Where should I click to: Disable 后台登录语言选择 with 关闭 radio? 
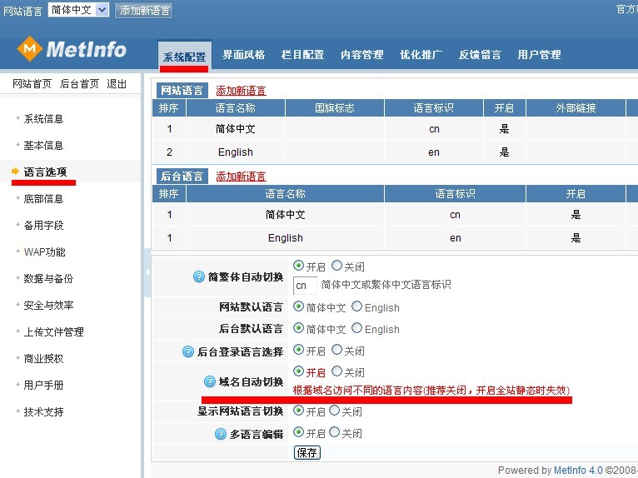coord(336,350)
